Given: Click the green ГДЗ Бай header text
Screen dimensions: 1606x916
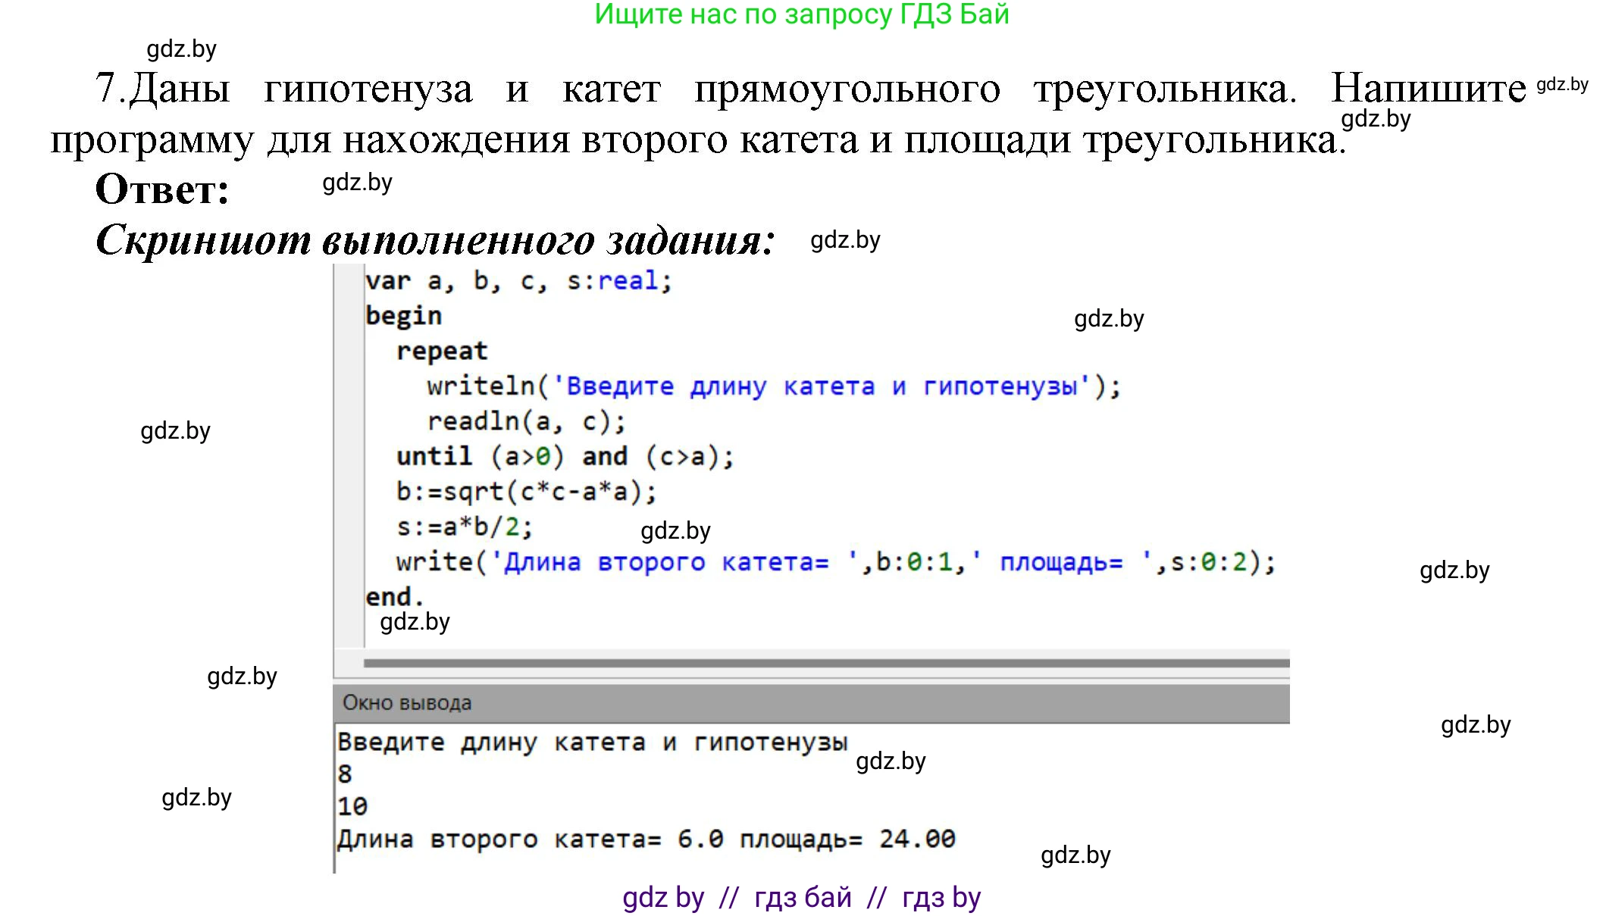Looking at the screenshot, I should point(803,15).
